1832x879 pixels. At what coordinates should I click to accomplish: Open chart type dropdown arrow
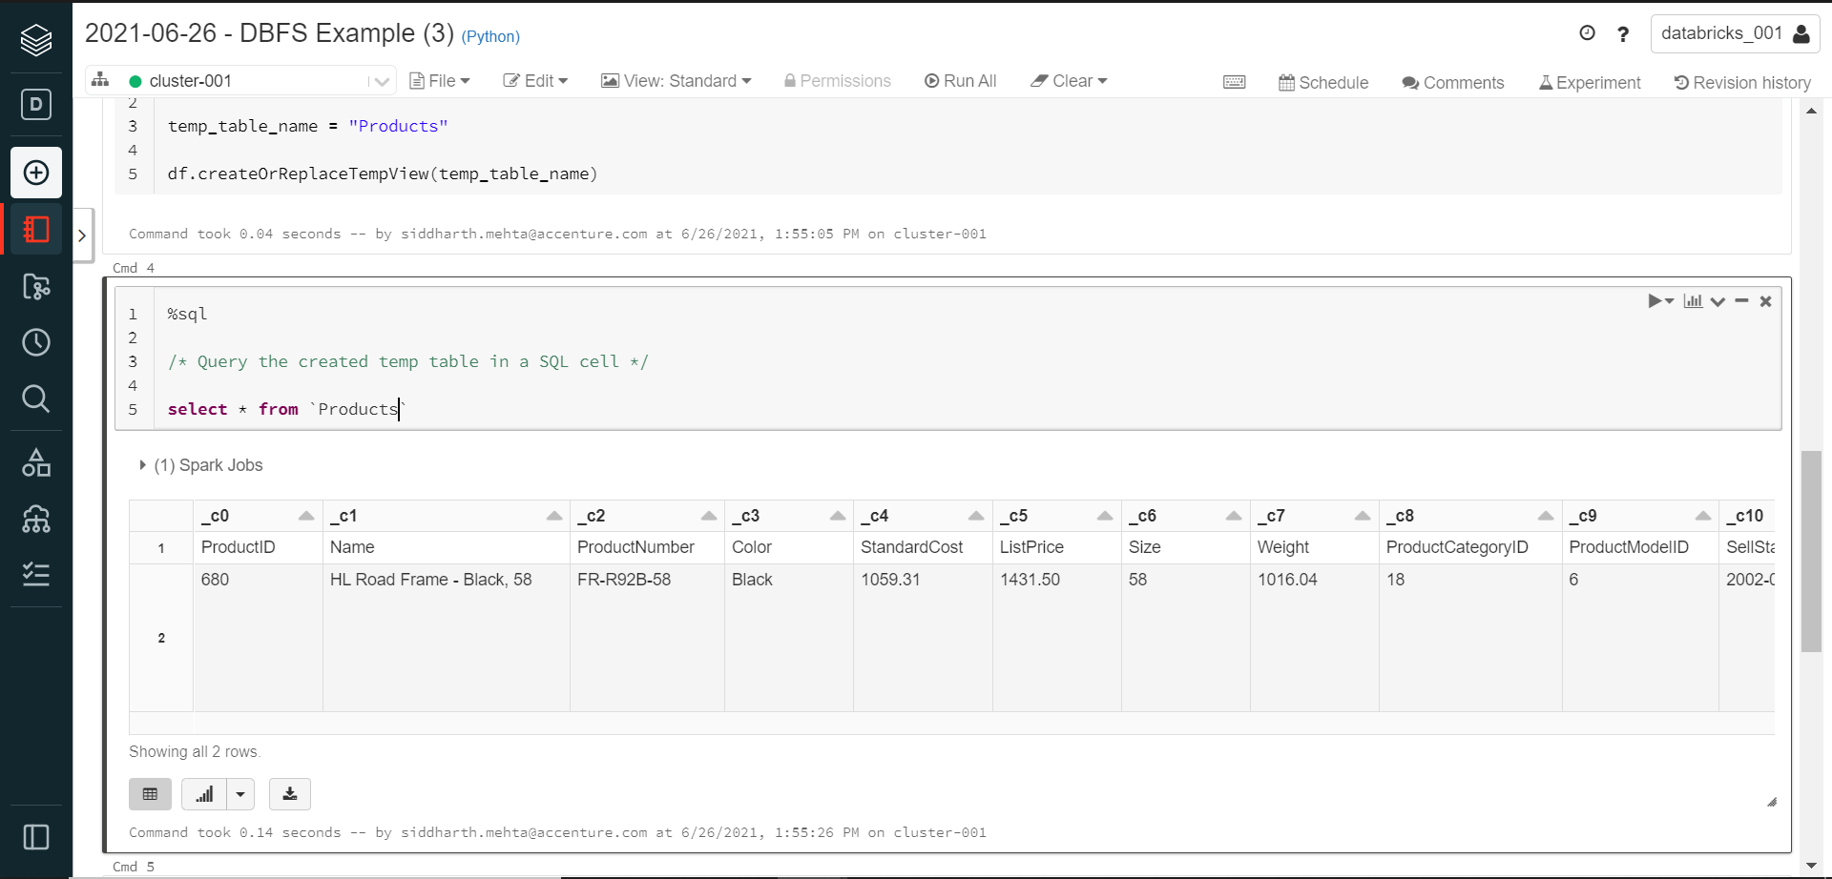(240, 793)
